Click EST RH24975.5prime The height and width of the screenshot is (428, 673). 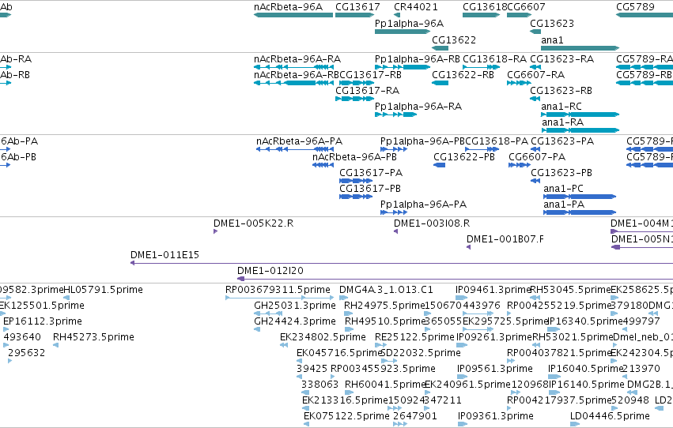click(x=349, y=313)
